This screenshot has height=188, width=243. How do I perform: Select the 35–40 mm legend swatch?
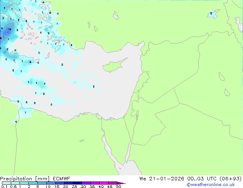(95, 183)
